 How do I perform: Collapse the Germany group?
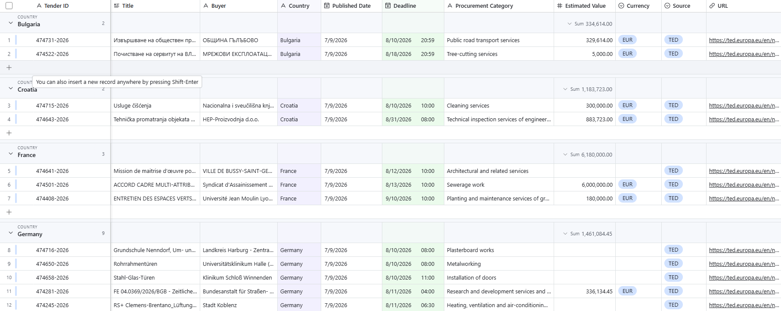point(10,233)
